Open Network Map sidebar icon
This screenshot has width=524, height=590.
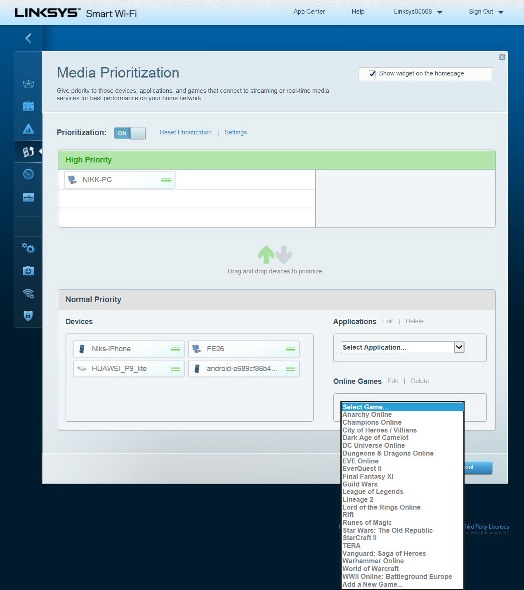[28, 84]
